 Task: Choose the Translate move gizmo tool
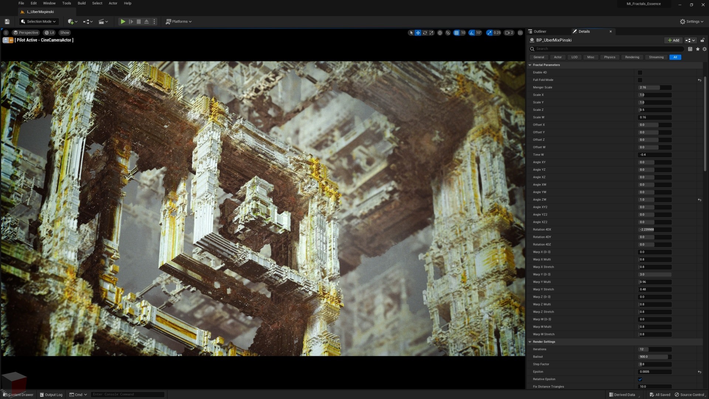[418, 33]
